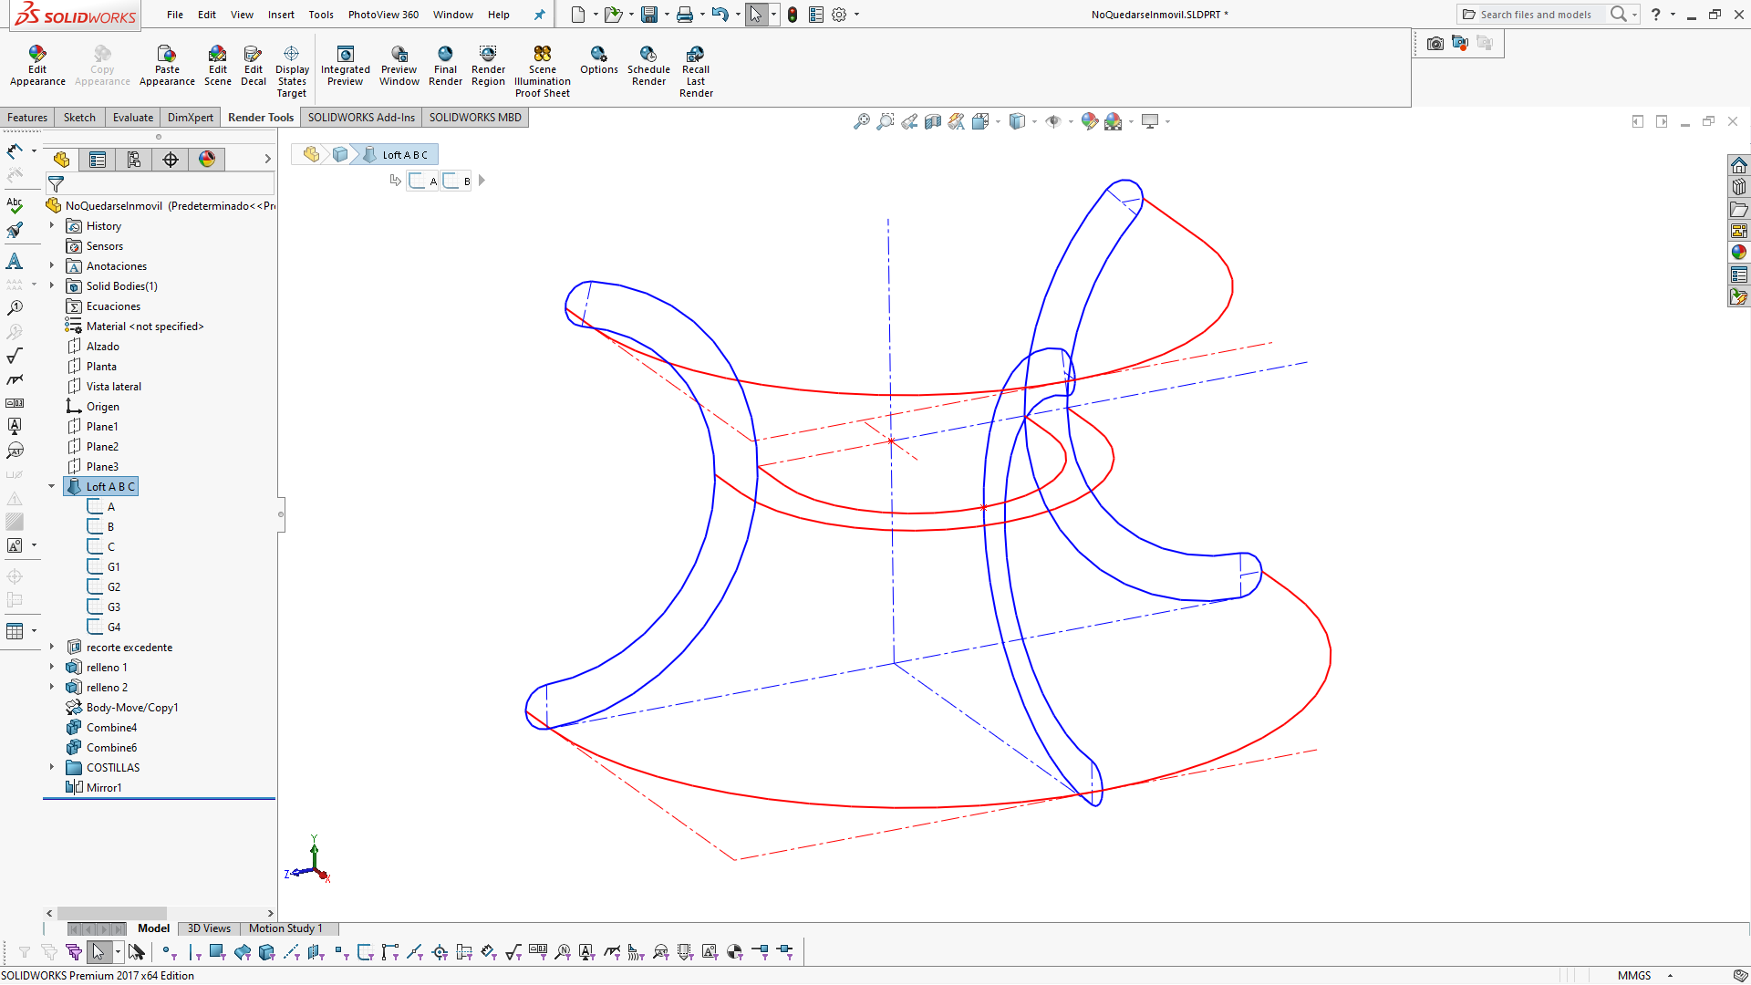Start Final Render
Image resolution: width=1751 pixels, height=985 pixels.
(445, 67)
